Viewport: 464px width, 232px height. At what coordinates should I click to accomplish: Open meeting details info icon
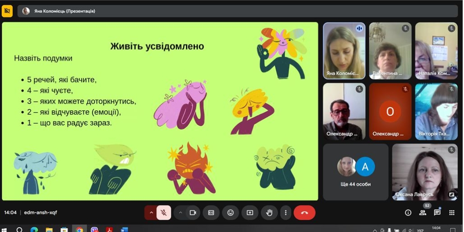pyautogui.click(x=408, y=212)
